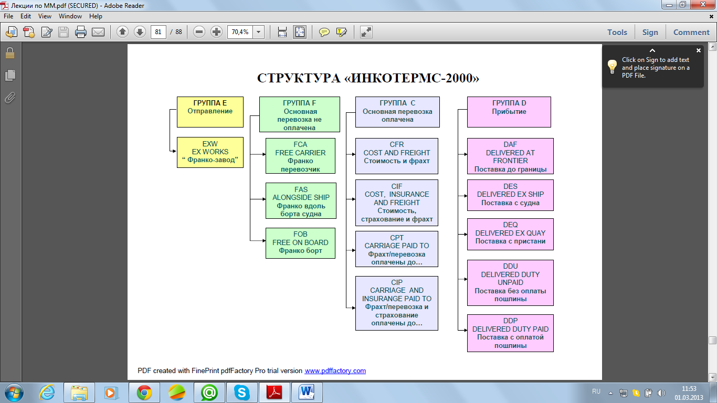Click the EXW EX WORKS box
717x403 pixels.
point(210,152)
